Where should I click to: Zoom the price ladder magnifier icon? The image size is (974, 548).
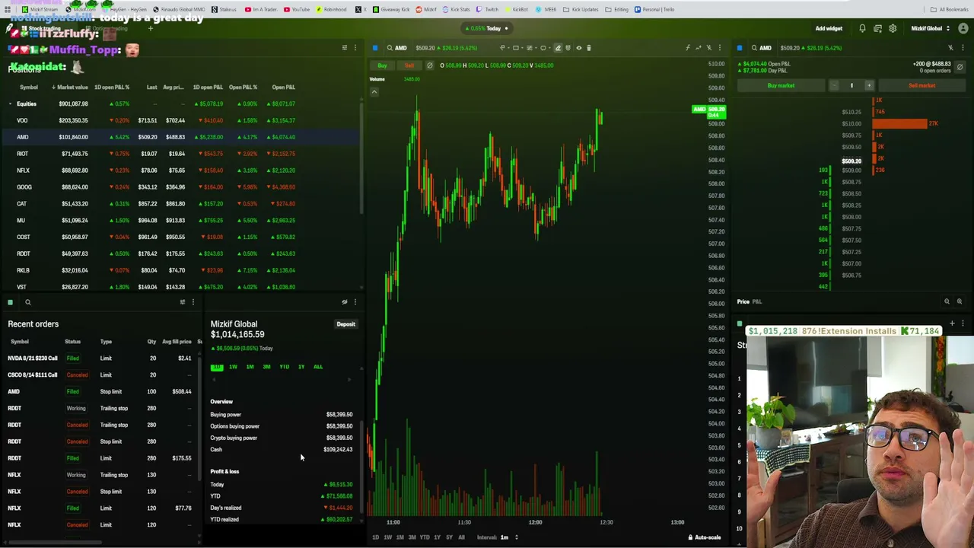tap(947, 301)
